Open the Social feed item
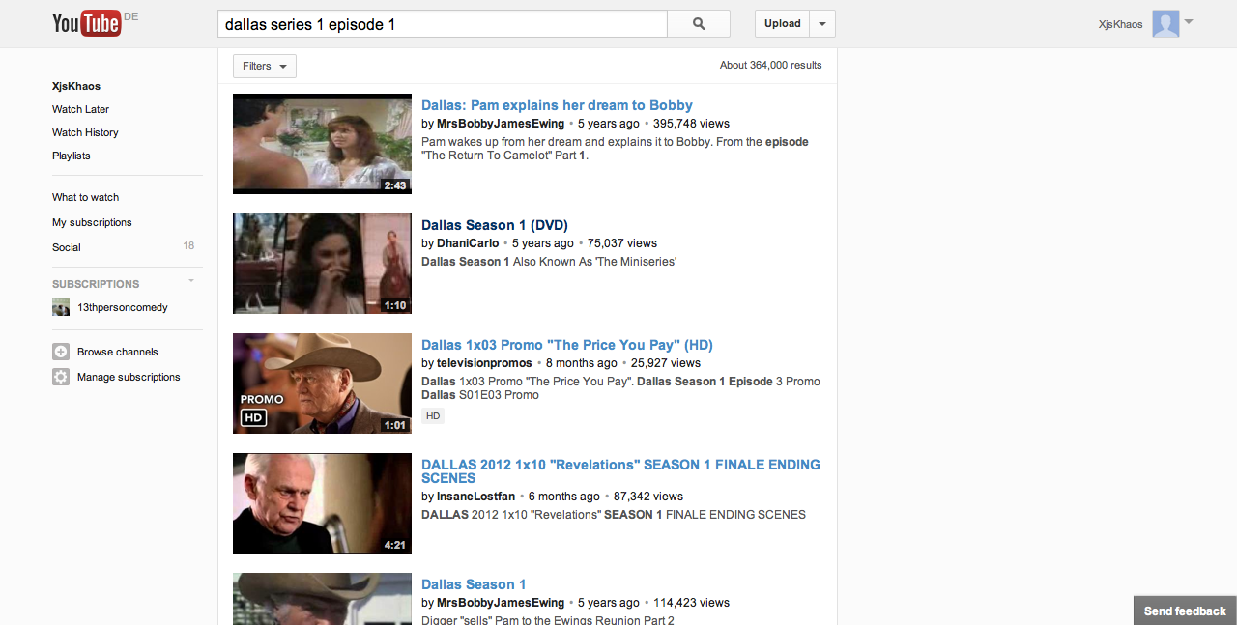The width and height of the screenshot is (1237, 625). 67,247
